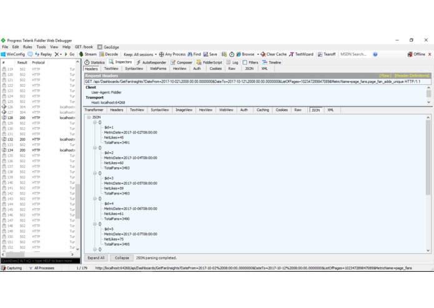This screenshot has height=308, width=434.
Task: Open the File menu
Action: click(5, 47)
